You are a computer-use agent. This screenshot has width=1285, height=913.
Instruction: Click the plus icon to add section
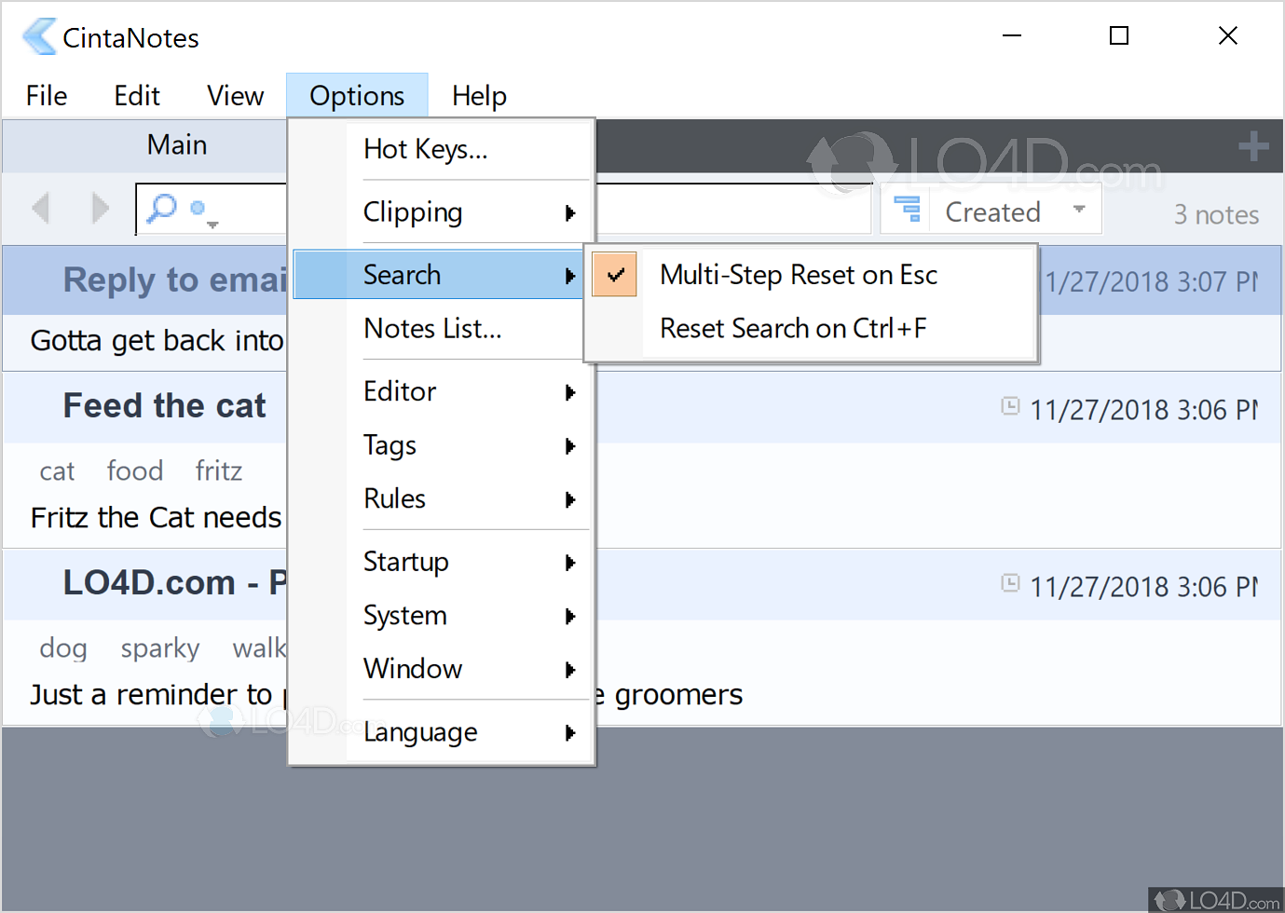point(1252,146)
